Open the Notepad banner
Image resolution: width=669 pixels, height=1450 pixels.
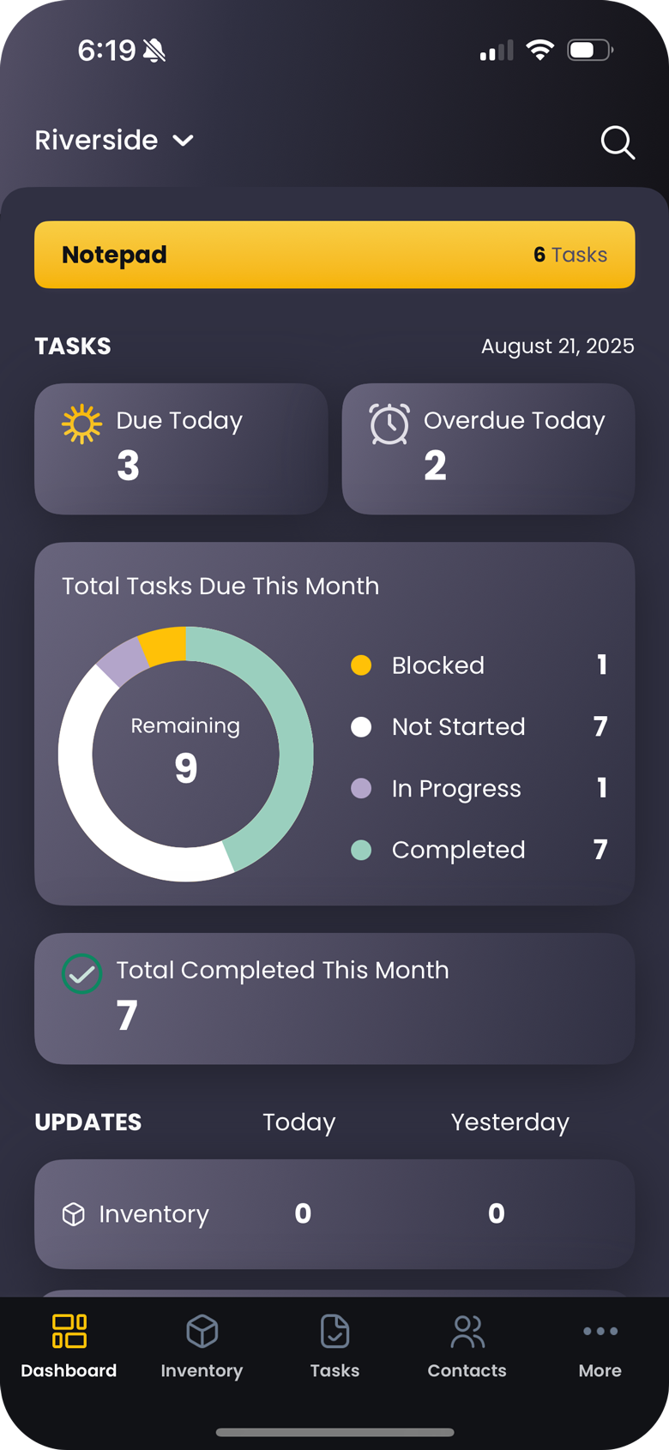pyautogui.click(x=334, y=255)
